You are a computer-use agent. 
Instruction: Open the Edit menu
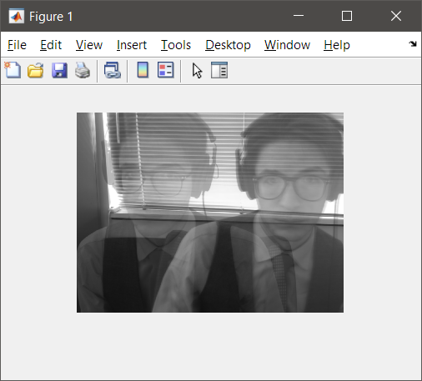pos(51,45)
